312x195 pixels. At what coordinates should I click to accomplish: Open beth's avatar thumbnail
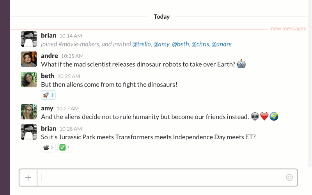29,80
